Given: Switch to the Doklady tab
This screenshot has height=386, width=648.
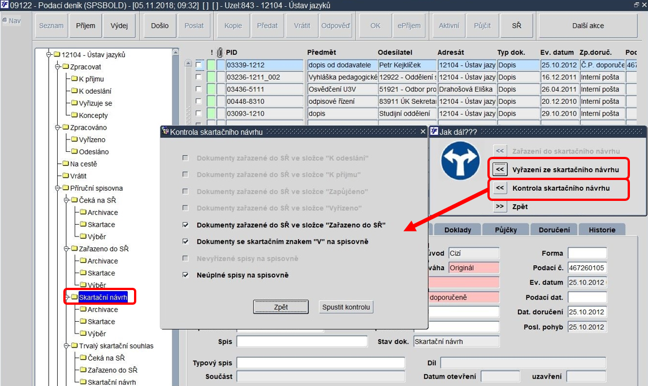Looking at the screenshot, I should [x=457, y=230].
